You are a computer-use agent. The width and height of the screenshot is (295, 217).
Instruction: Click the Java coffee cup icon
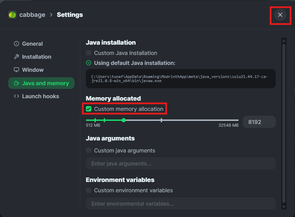16,83
